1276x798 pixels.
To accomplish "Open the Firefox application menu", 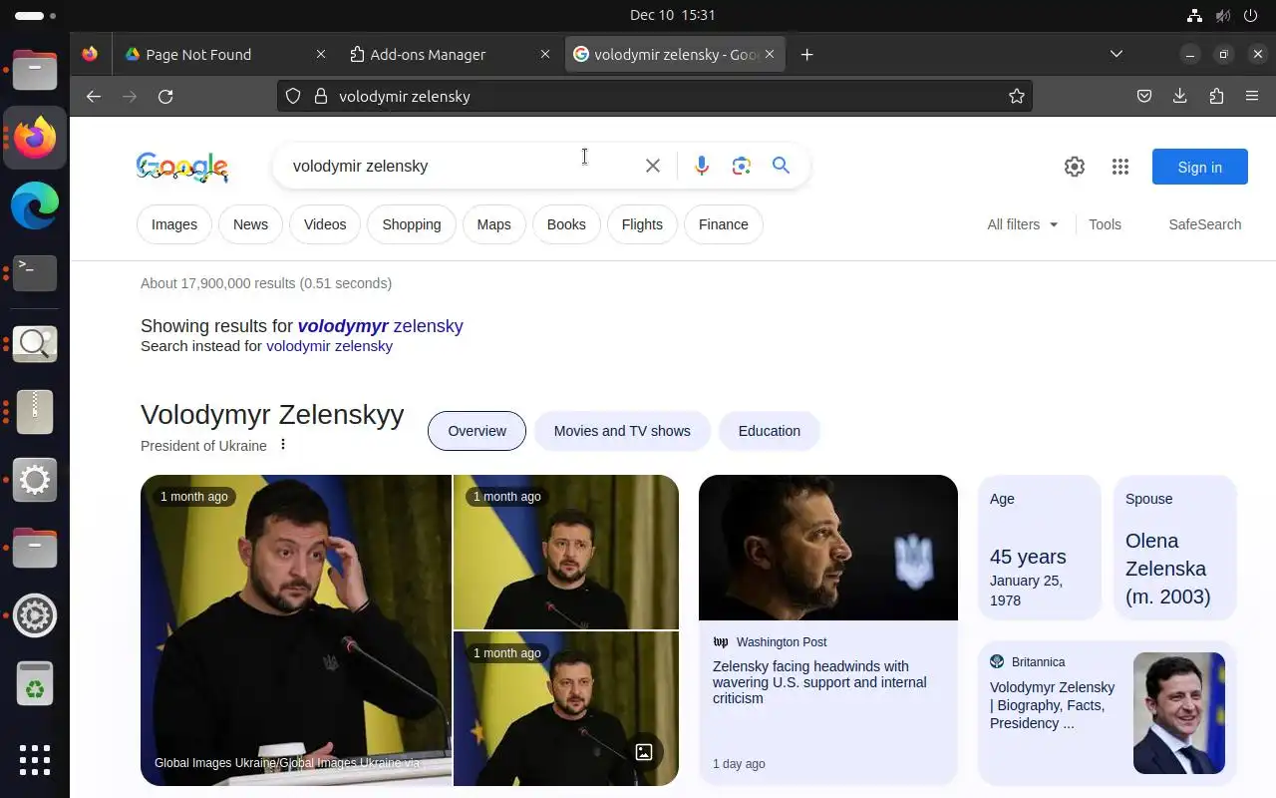I will click(x=1252, y=96).
